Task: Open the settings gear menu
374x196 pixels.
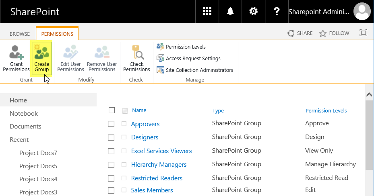Action: (x=253, y=11)
